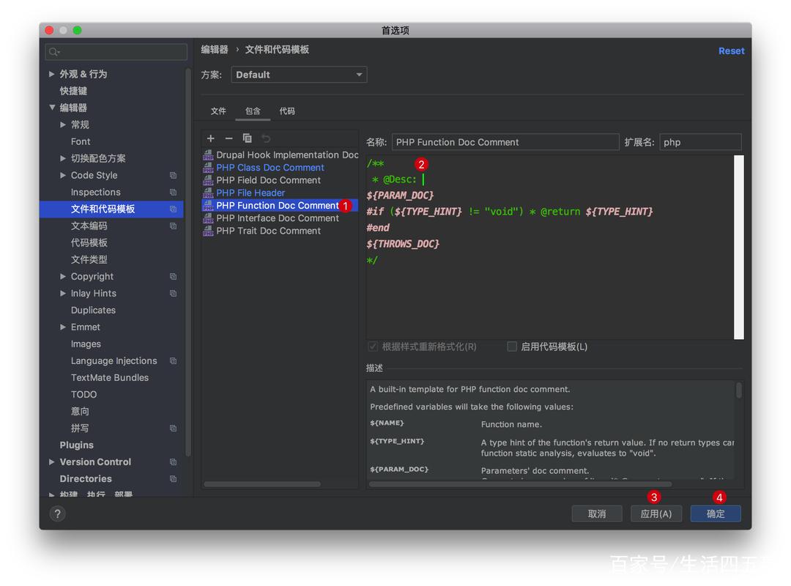Image resolution: width=791 pixels, height=586 pixels.
Task: Select PHP Class Doc Comment template
Action: 270,168
